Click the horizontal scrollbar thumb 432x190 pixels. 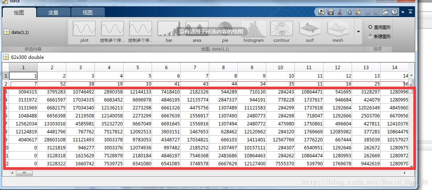tap(24, 173)
